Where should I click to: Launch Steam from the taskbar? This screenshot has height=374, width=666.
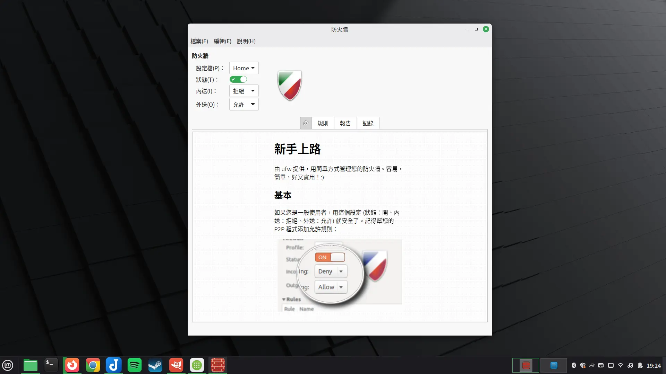pyautogui.click(x=155, y=365)
